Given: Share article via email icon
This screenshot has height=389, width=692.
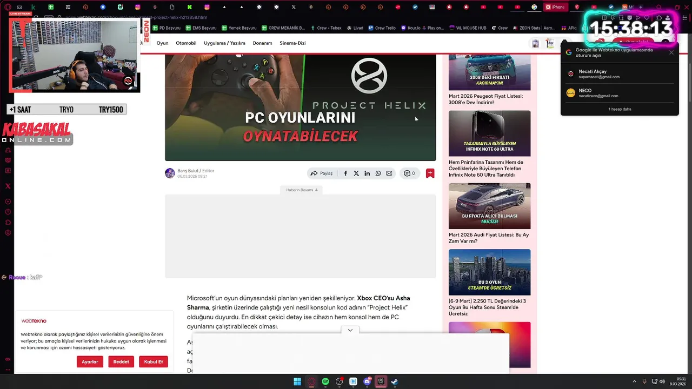Looking at the screenshot, I should pyautogui.click(x=389, y=173).
